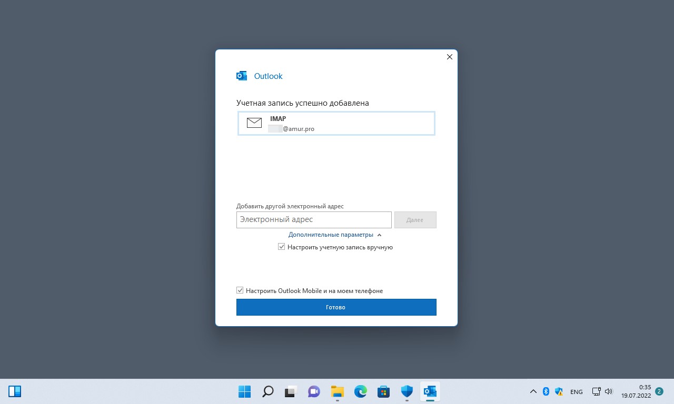Show hidden tray icons chevron
Image resolution: width=674 pixels, height=404 pixels.
533,391
